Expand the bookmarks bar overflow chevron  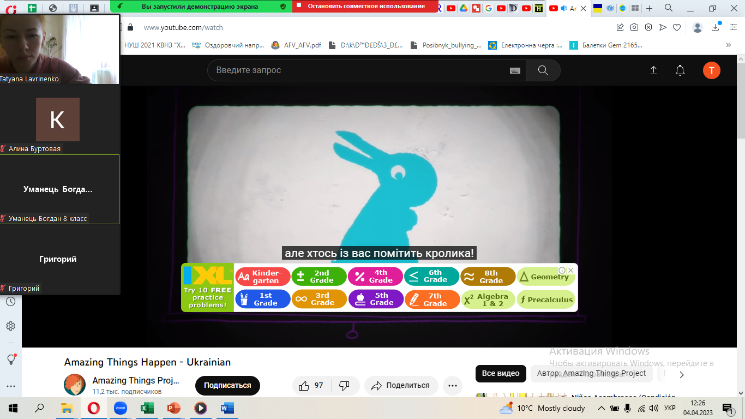[728, 45]
